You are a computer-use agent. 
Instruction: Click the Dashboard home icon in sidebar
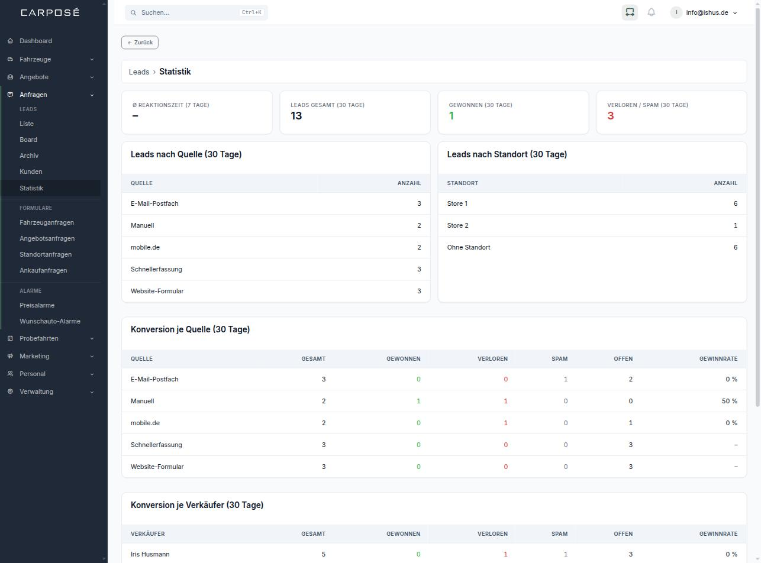click(10, 41)
